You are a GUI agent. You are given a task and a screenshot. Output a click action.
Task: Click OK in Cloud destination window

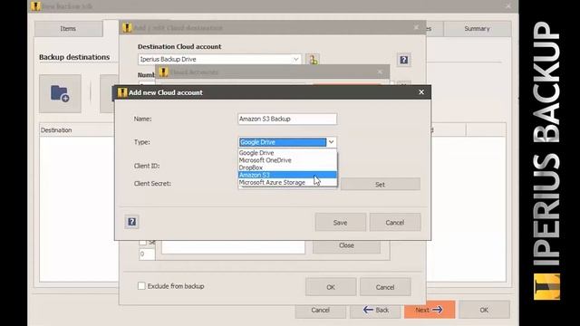[331, 287]
